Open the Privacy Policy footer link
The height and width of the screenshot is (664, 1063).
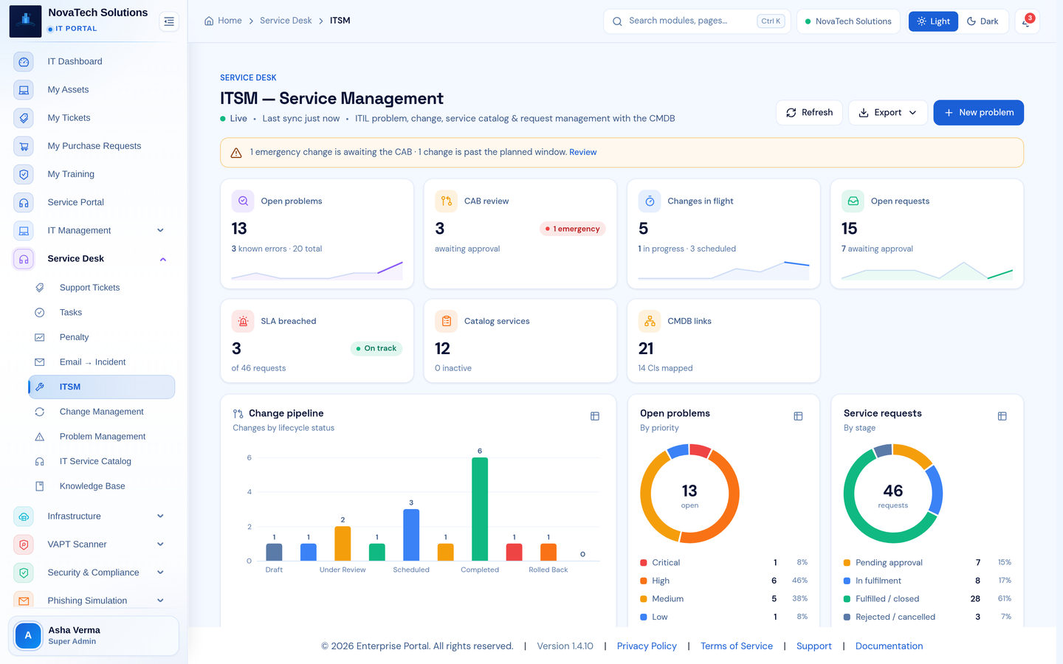click(647, 646)
